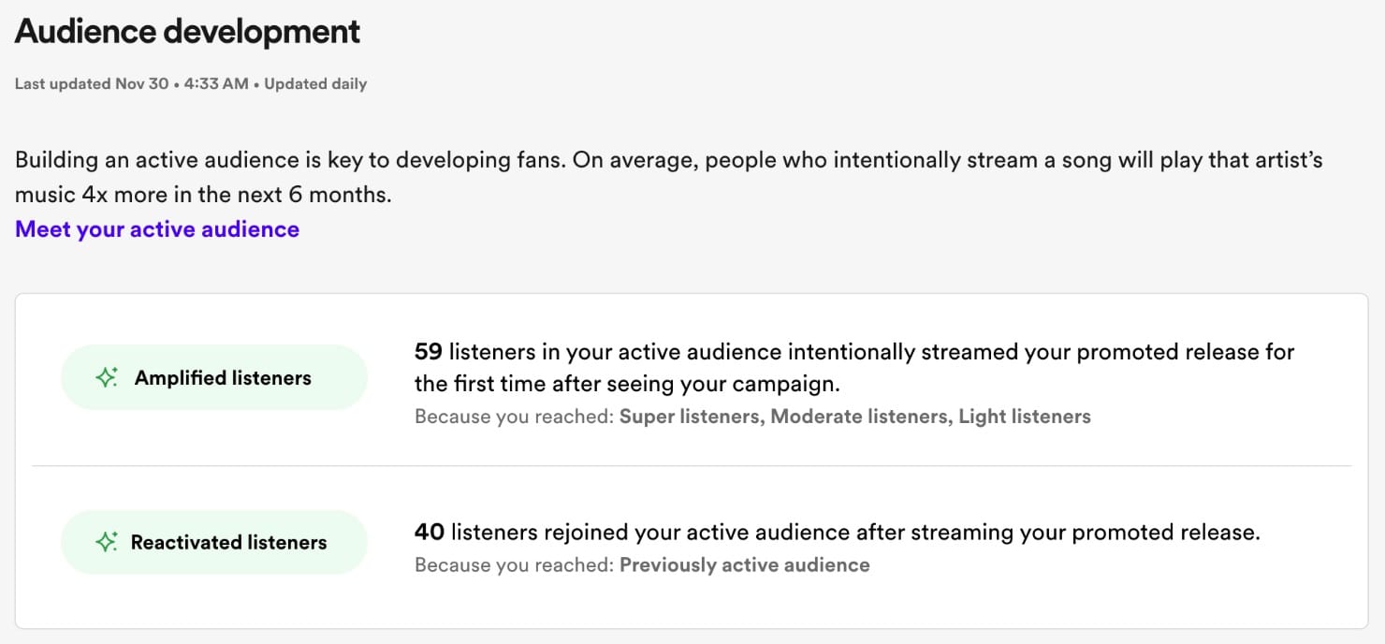The image size is (1385, 644).
Task: Open Meet your active audience
Action: pos(156,228)
